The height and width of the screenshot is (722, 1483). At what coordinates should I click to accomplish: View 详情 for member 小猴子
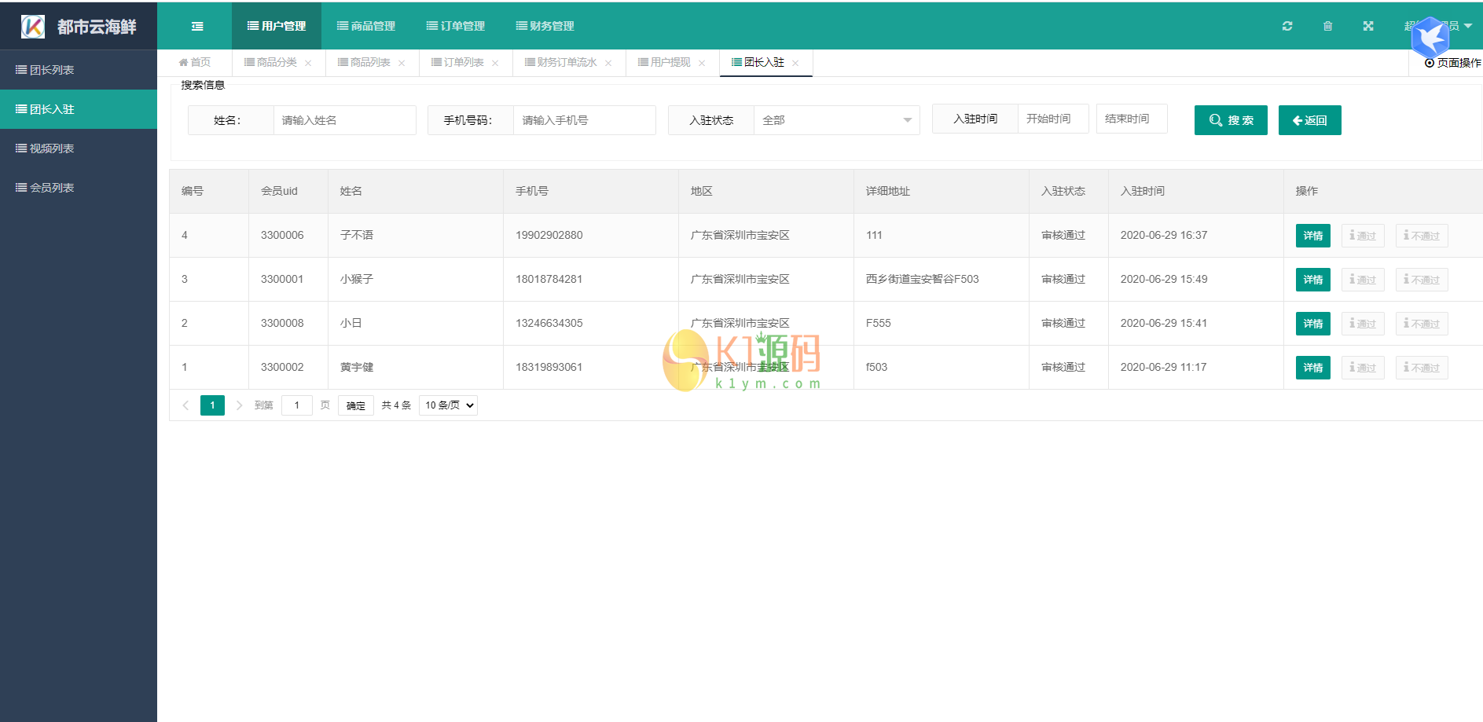(1312, 280)
